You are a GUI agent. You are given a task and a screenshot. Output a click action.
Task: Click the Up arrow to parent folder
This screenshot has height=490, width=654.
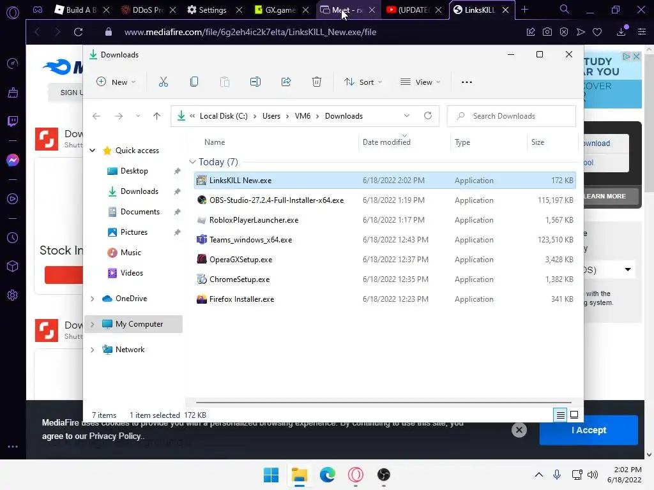tap(157, 116)
